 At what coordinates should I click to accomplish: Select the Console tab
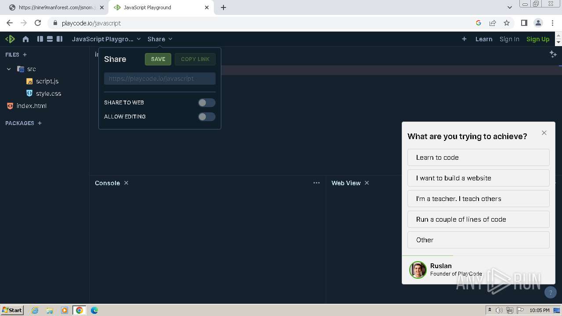(107, 183)
